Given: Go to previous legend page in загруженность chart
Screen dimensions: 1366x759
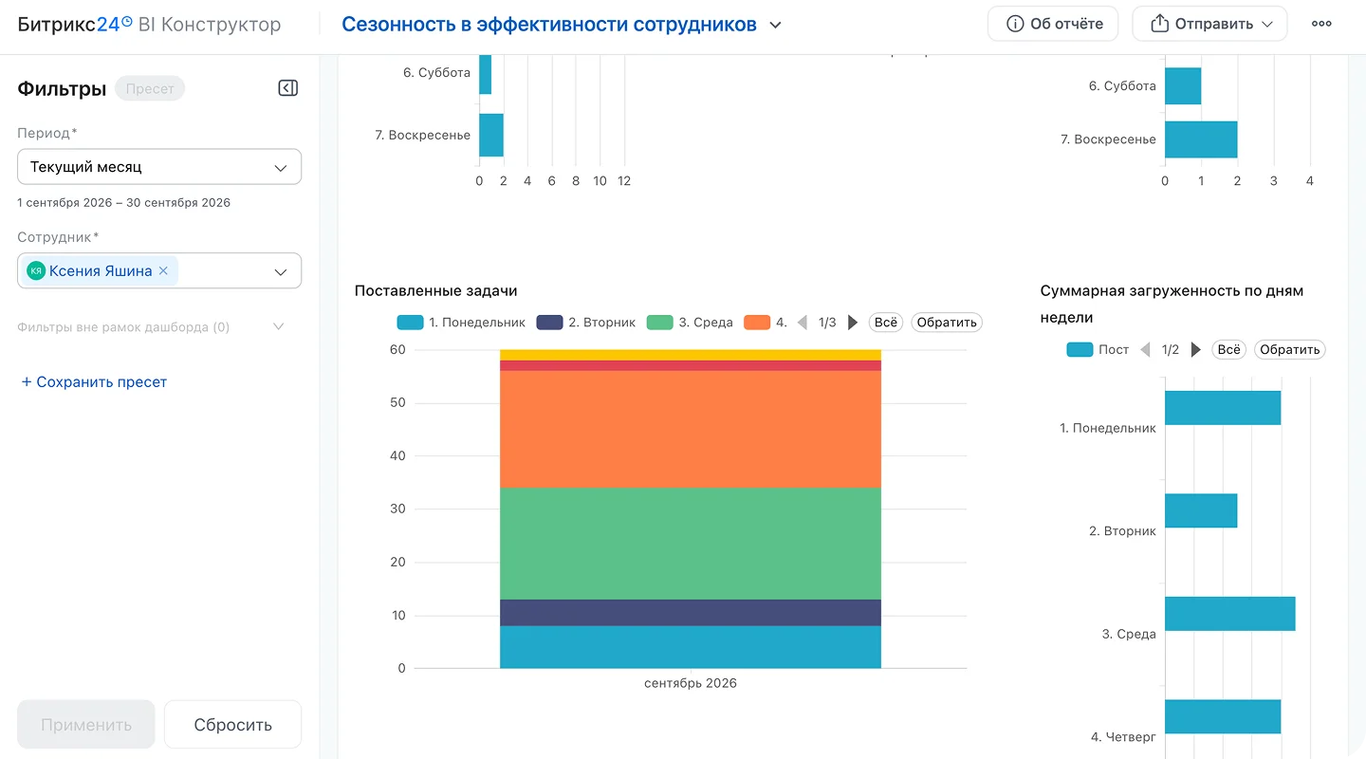Looking at the screenshot, I should (x=1145, y=350).
